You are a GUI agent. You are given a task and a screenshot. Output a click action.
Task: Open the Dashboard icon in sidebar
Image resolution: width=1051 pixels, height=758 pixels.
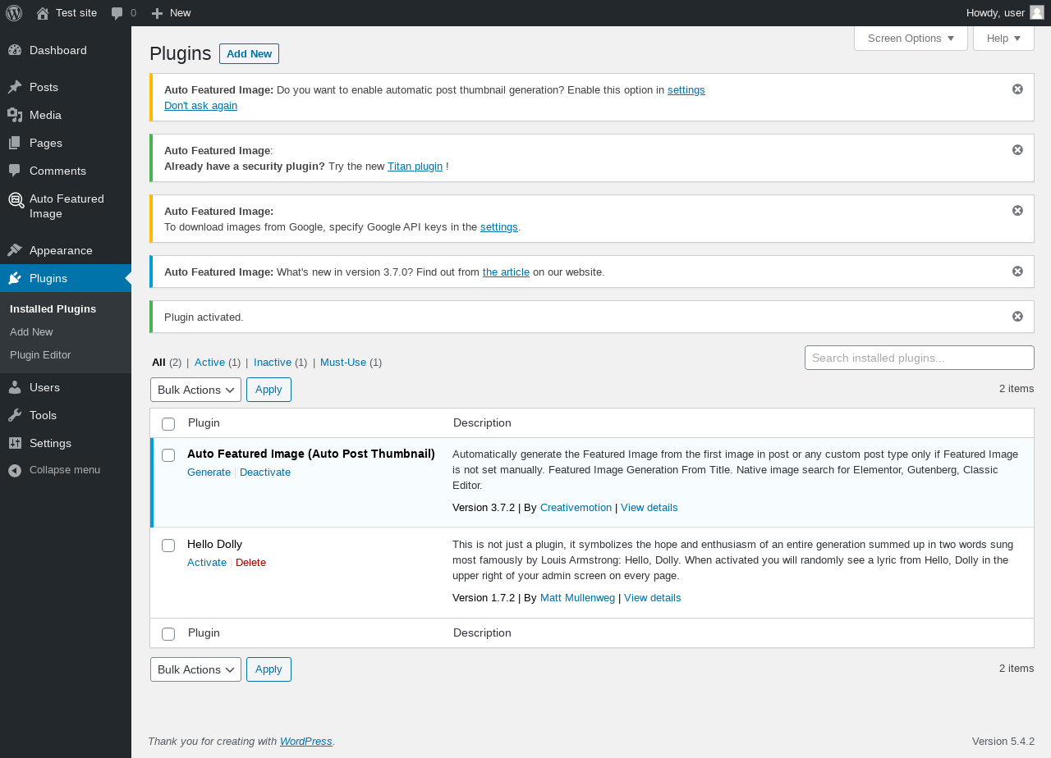pos(15,50)
